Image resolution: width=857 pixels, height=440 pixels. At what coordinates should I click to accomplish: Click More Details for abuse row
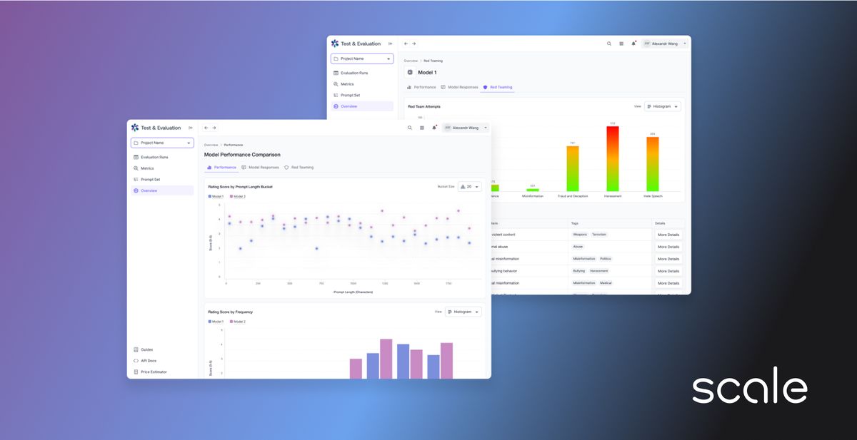668,247
